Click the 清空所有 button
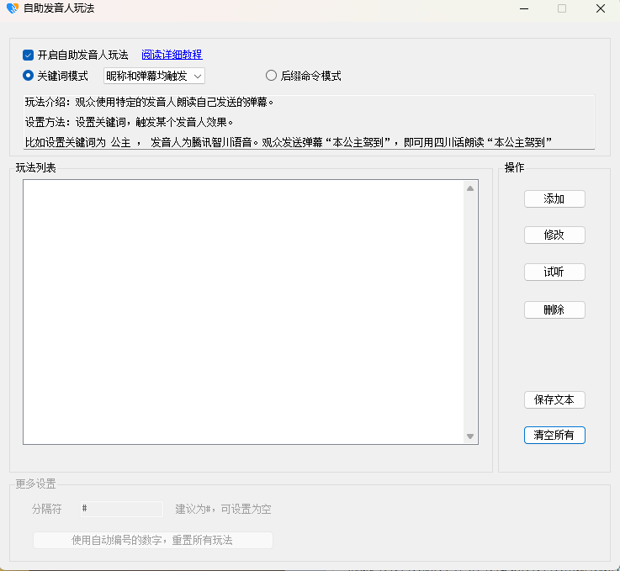Viewport: 620px width, 571px height. pos(554,435)
